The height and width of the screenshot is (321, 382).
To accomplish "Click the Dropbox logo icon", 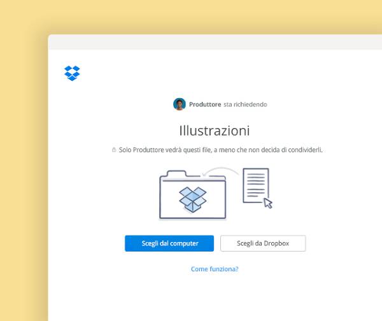I will click(x=72, y=73).
